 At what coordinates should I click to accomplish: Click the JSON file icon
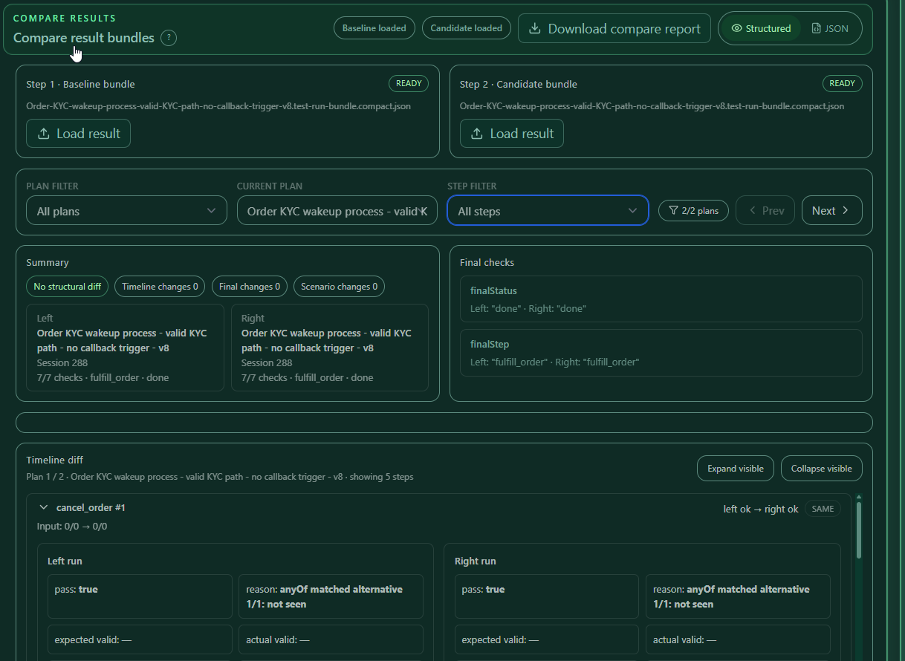tap(817, 28)
